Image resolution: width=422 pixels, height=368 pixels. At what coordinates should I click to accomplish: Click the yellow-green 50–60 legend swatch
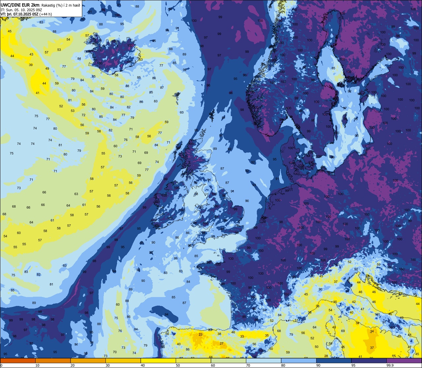(193, 360)
